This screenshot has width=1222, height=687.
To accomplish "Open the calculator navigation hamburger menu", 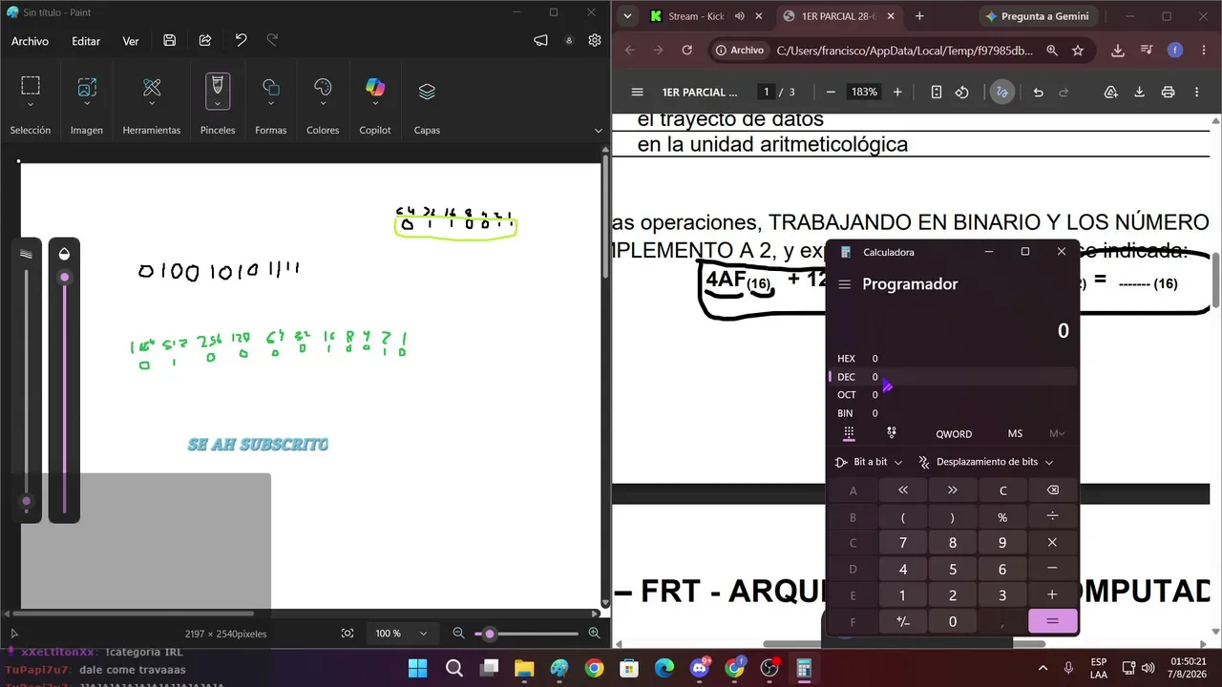I will tap(844, 284).
